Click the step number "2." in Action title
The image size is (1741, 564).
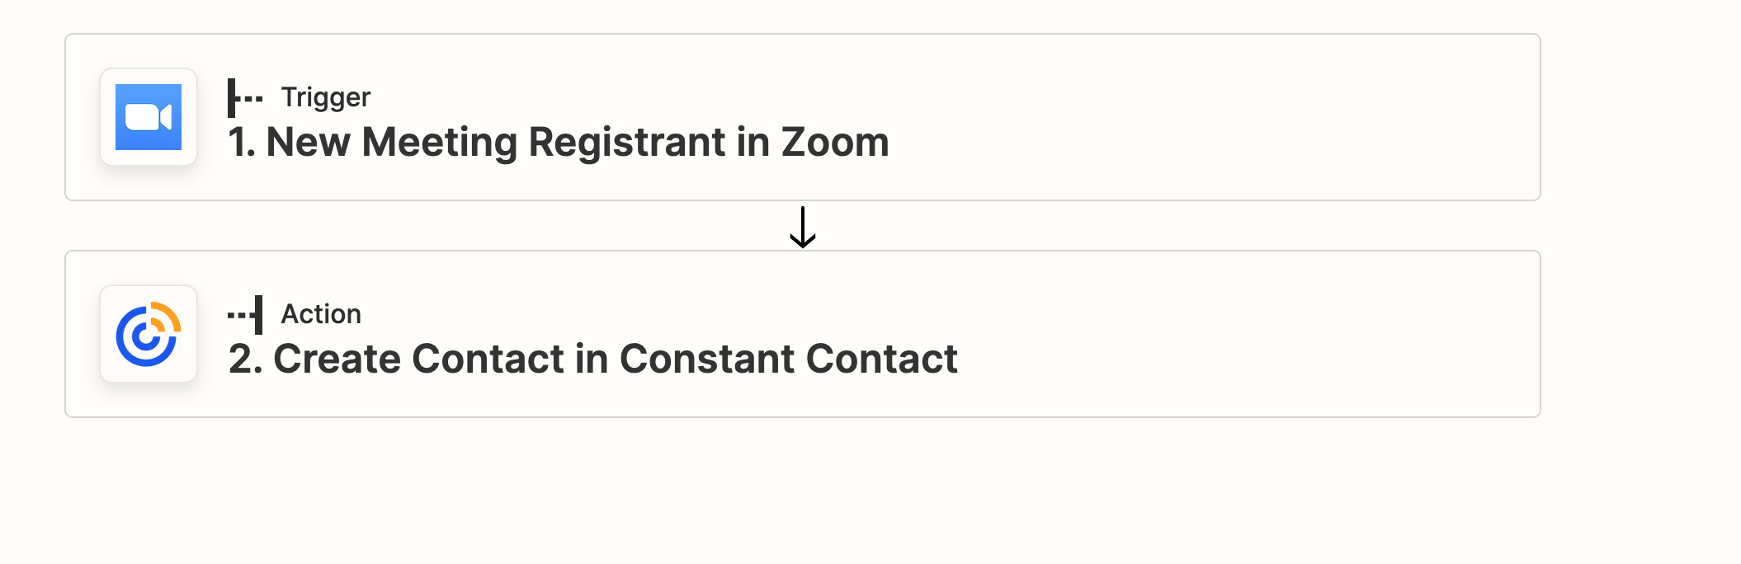246,359
